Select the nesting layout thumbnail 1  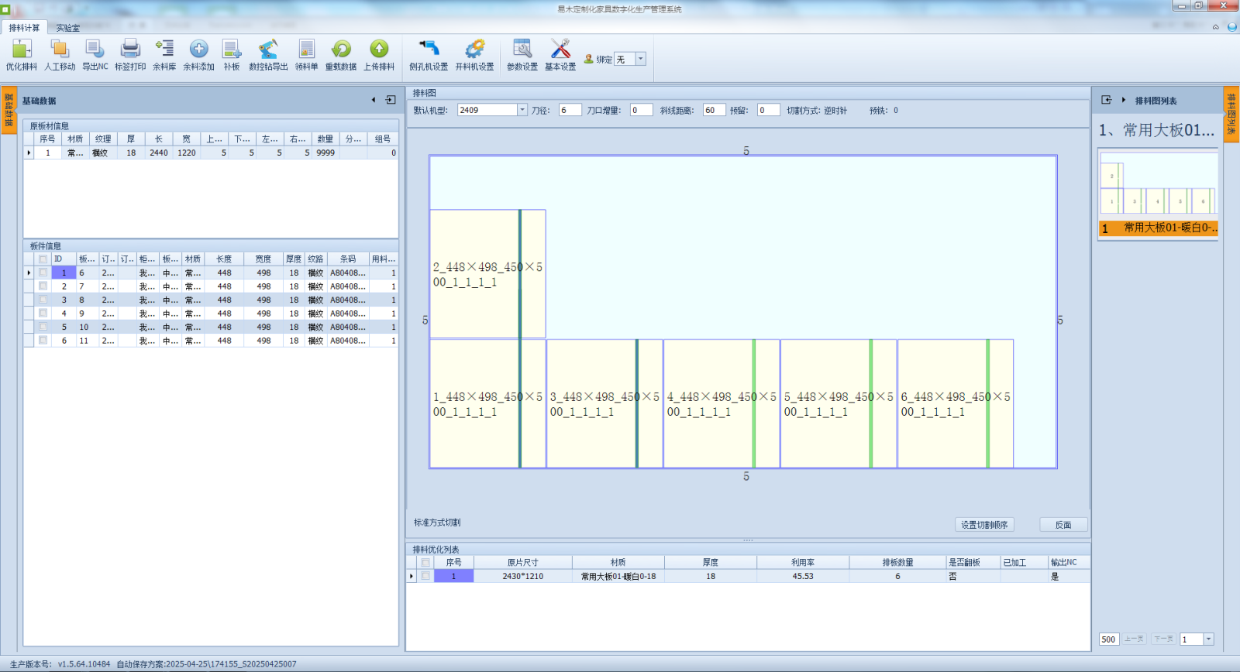1159,183
